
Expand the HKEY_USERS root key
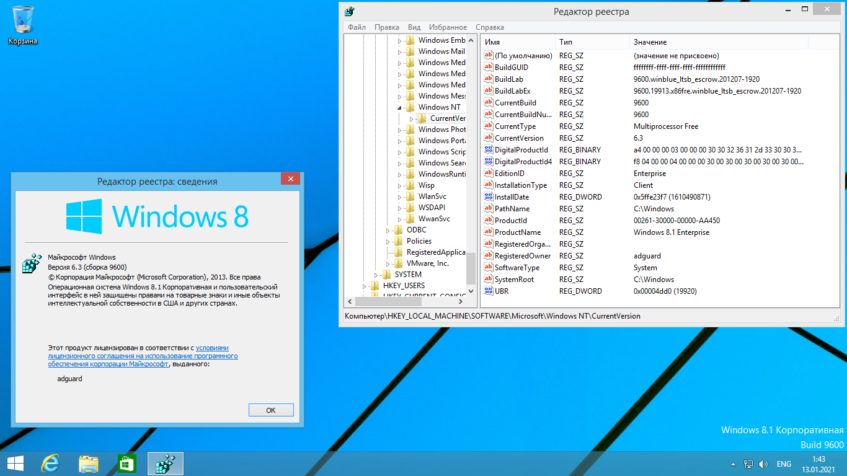click(x=365, y=286)
